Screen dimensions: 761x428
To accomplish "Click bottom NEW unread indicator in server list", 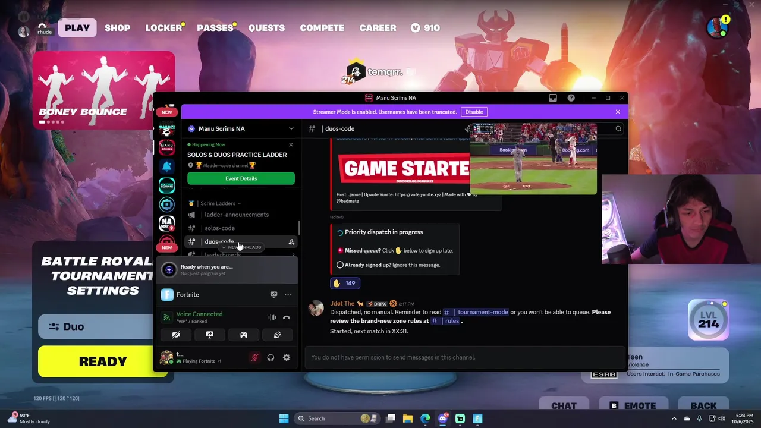I will pos(166,247).
